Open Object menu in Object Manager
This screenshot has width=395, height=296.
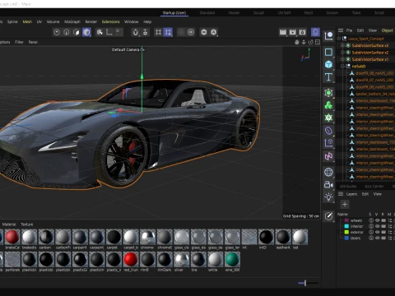387,30
